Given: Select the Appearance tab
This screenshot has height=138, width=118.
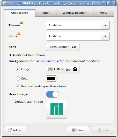Looking at the screenshot, I should click(20, 13).
